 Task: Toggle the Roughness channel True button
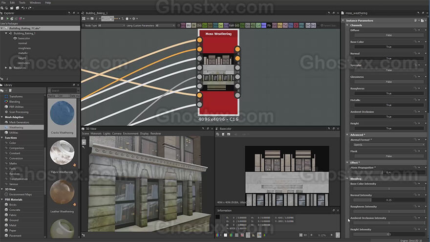point(389,93)
